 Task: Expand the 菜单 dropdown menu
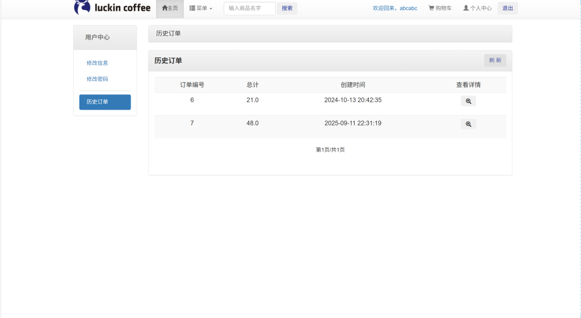click(x=201, y=8)
